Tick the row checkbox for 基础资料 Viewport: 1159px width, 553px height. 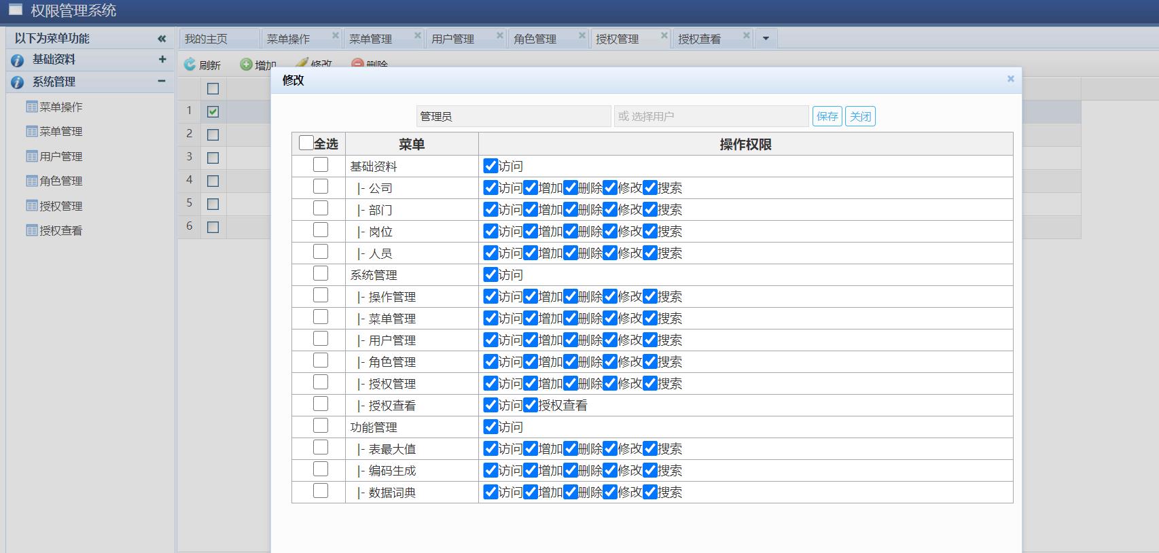321,164
